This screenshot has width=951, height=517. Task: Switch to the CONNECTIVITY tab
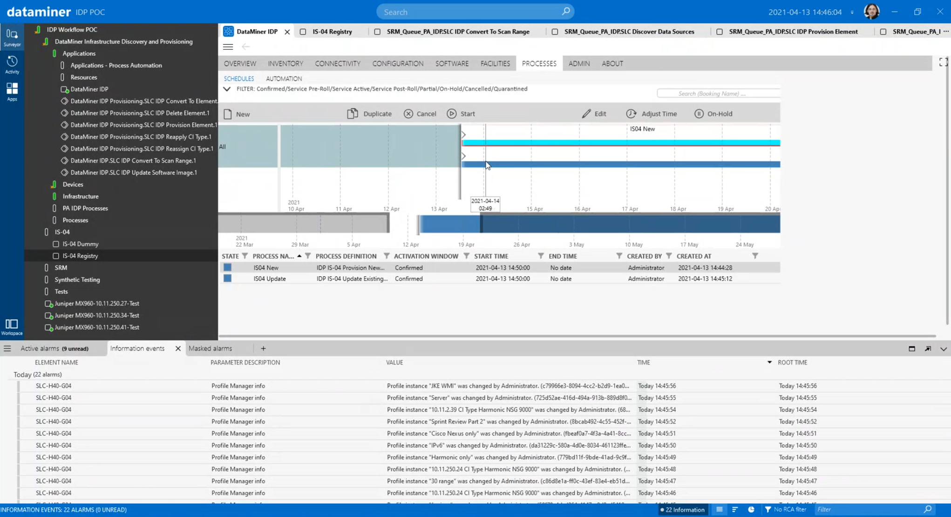point(338,63)
